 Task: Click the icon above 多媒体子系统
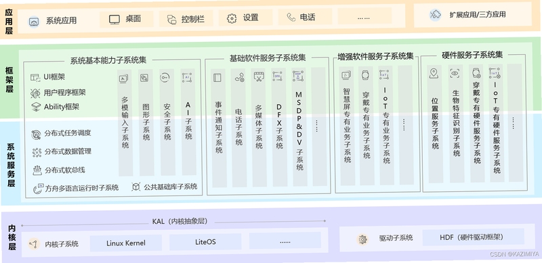(x=259, y=76)
